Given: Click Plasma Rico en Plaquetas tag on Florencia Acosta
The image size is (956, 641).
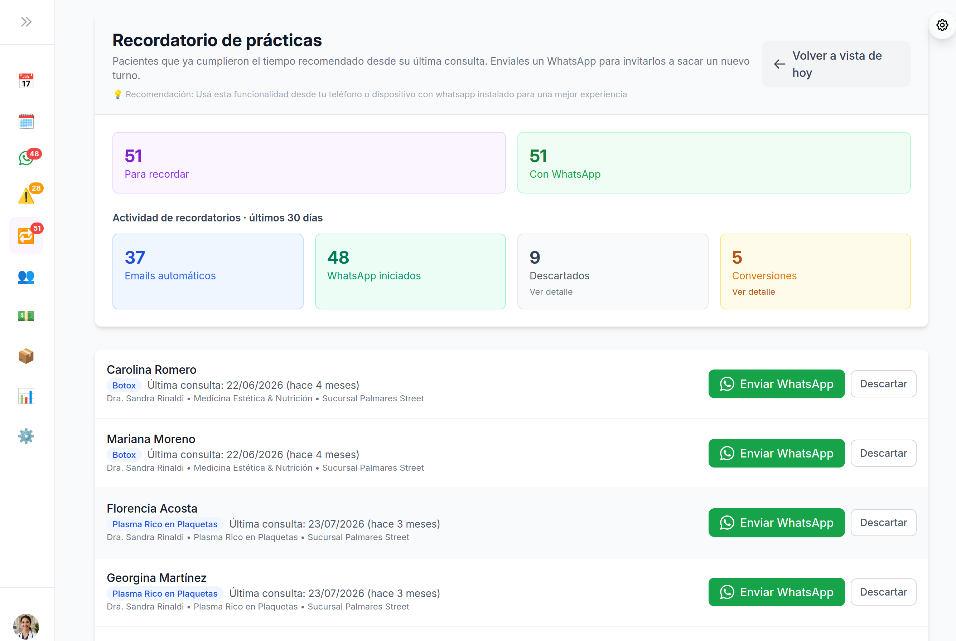Looking at the screenshot, I should [x=165, y=524].
